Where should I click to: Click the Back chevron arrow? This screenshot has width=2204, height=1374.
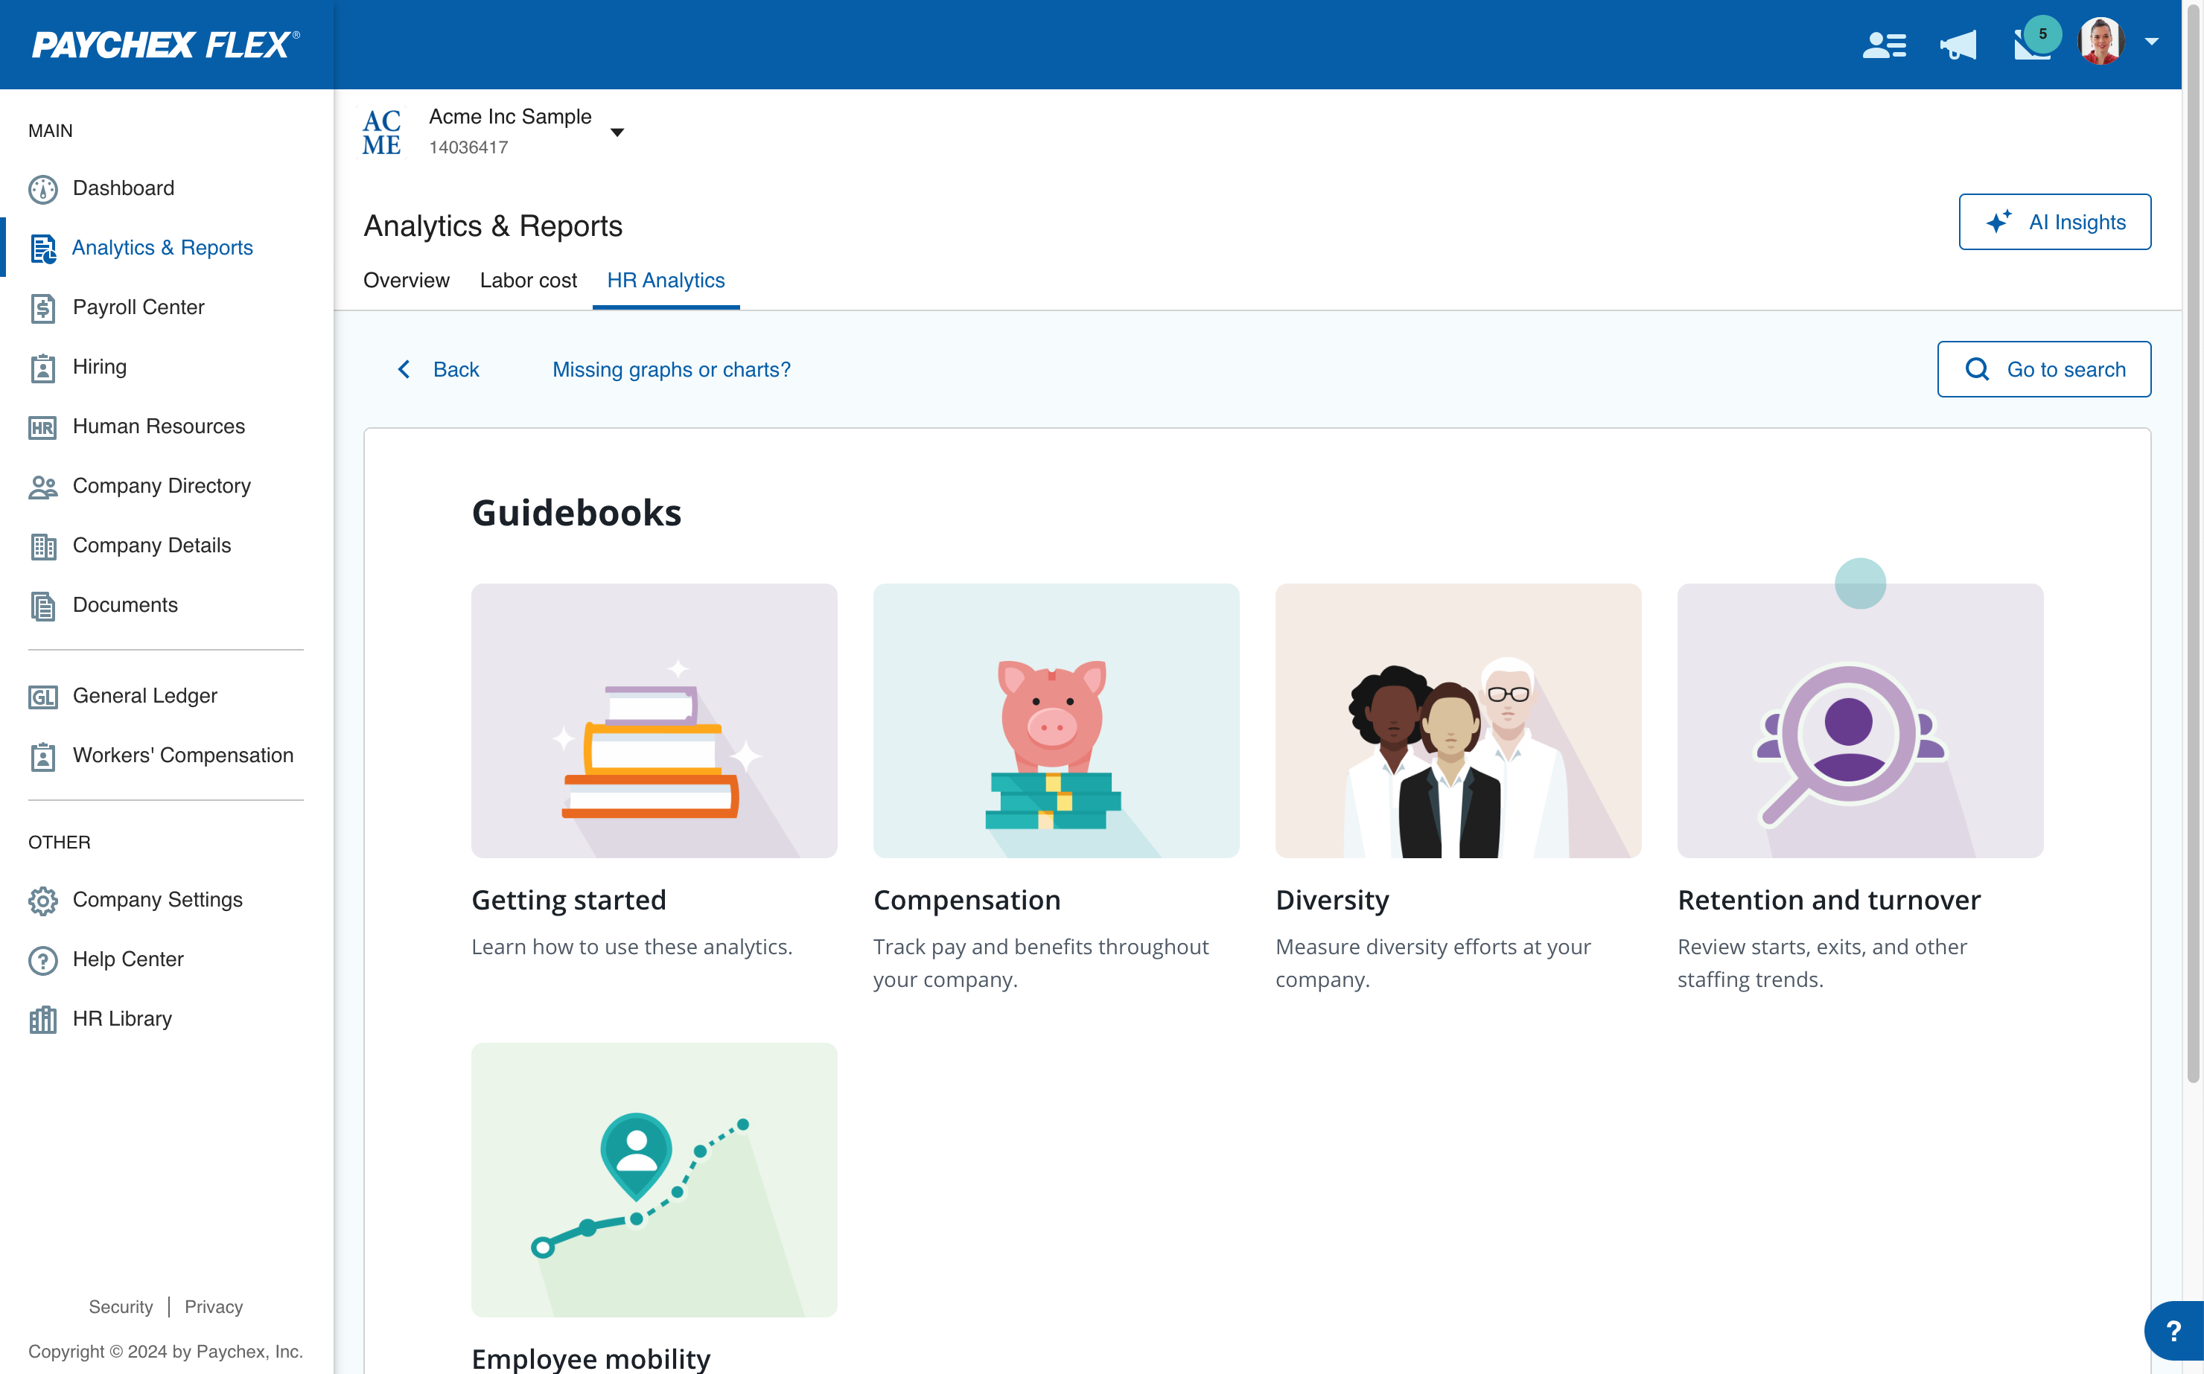click(404, 369)
